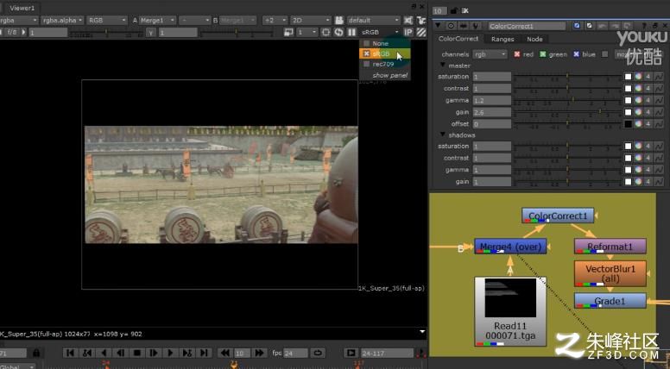
Task: Toggle the blue channel checkbox
Action: (576, 54)
